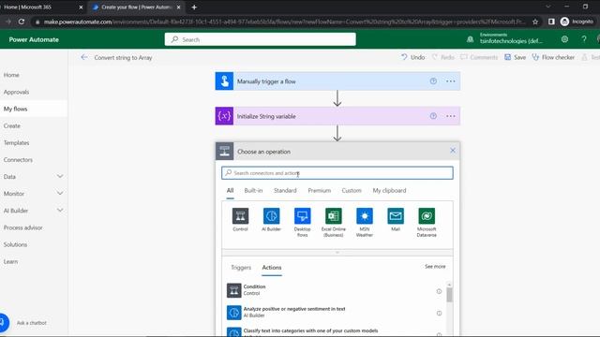Screen dimensions: 600x337
Task: Click the Initialize String variable icon
Action: click(x=224, y=116)
